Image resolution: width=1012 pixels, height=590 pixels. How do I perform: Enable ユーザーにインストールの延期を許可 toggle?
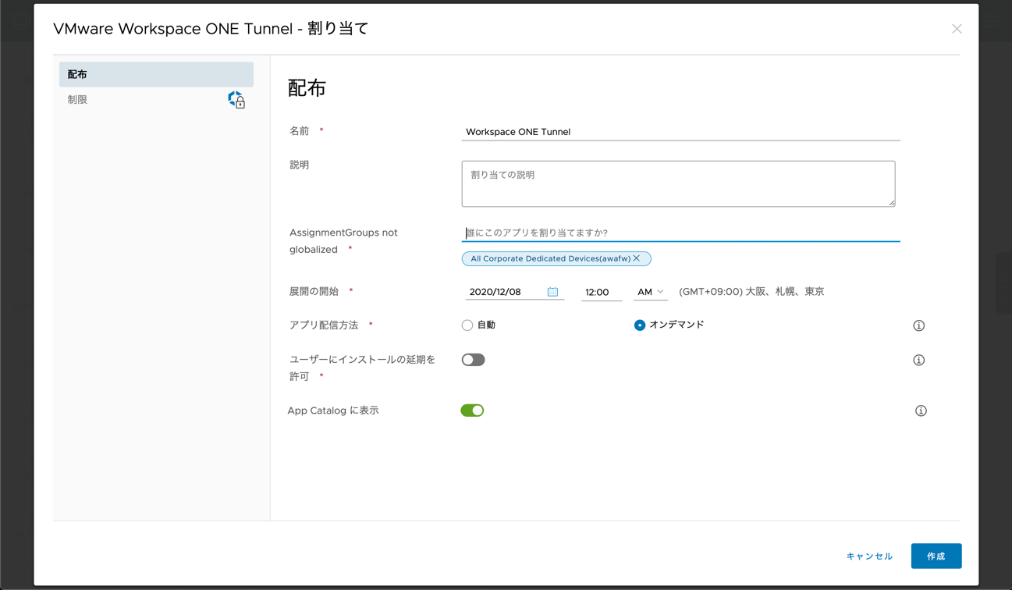pyautogui.click(x=473, y=360)
